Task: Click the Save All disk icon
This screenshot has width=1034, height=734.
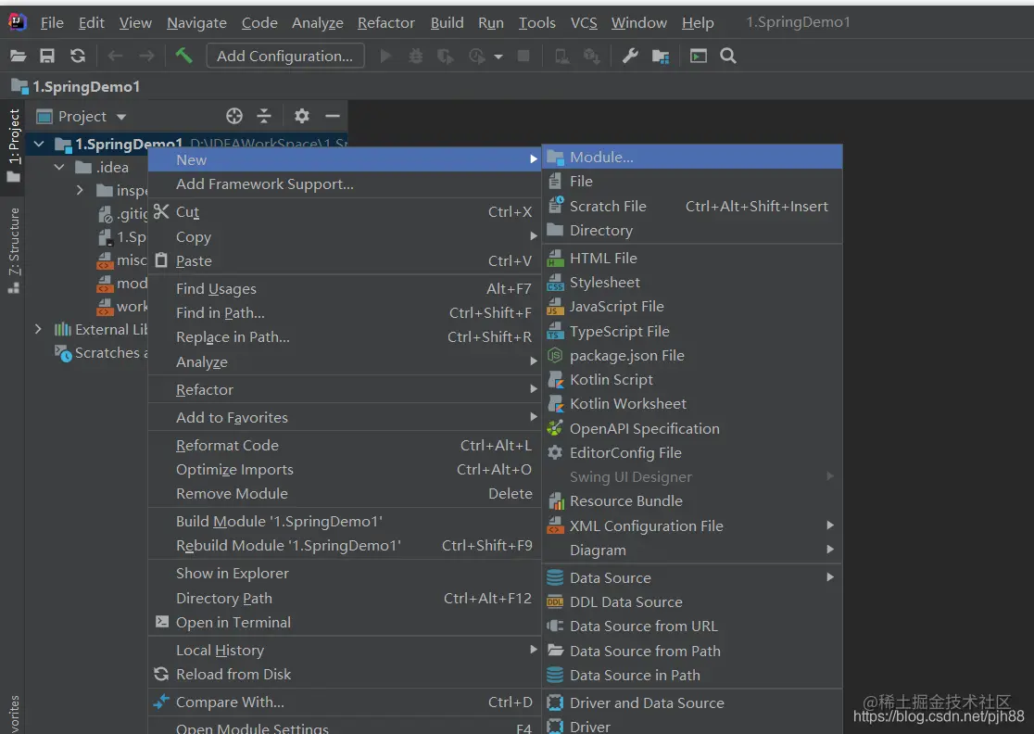Action: tap(47, 56)
